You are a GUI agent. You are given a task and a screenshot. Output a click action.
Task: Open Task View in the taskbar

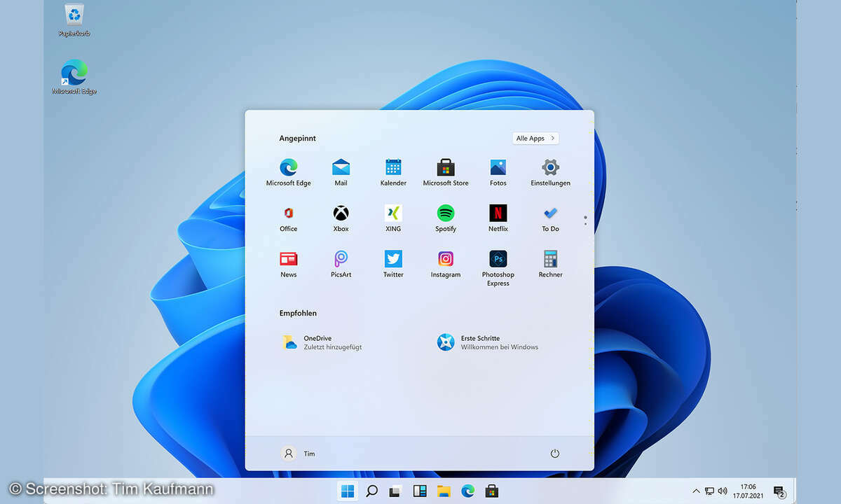(396, 491)
